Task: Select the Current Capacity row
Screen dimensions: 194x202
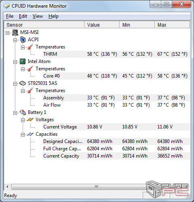Action: (116, 156)
